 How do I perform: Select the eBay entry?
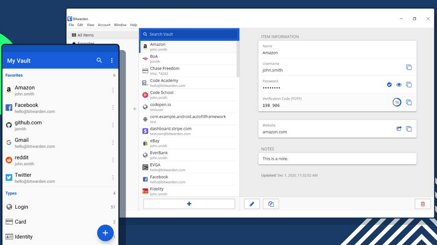click(x=188, y=143)
